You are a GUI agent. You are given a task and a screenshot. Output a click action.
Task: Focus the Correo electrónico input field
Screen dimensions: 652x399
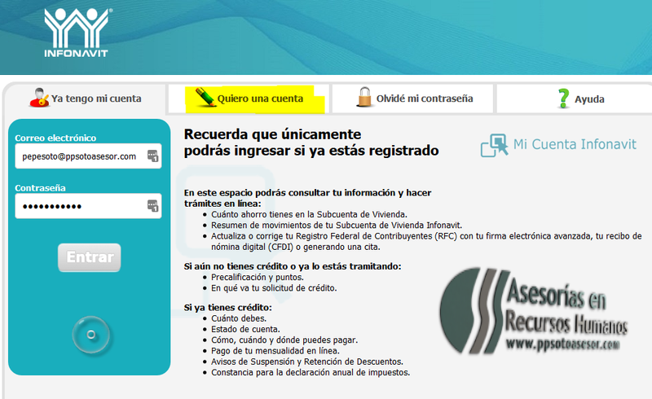pyautogui.click(x=88, y=156)
